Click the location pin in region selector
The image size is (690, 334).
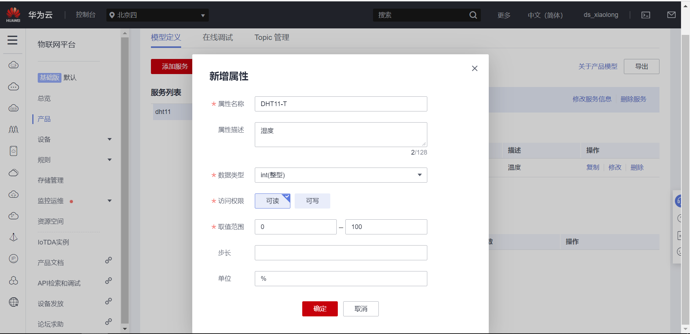tap(112, 15)
